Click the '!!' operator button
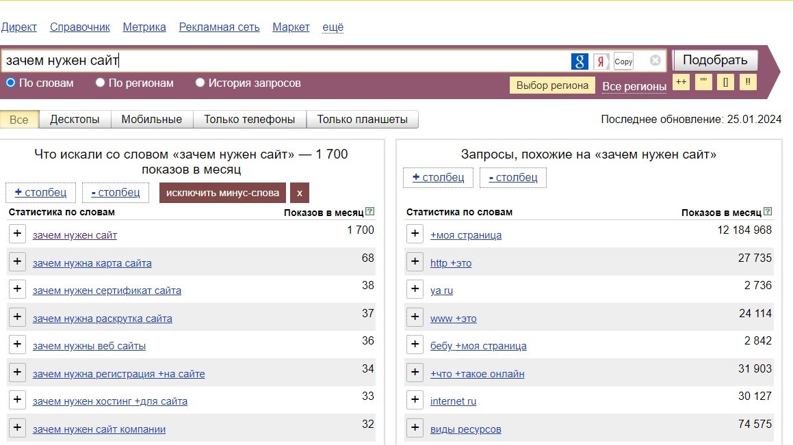This screenshot has height=445, width=793. 748,82
